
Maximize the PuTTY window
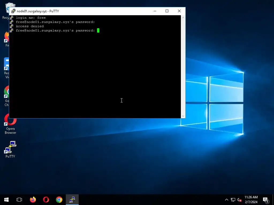pyautogui.click(x=167, y=11)
